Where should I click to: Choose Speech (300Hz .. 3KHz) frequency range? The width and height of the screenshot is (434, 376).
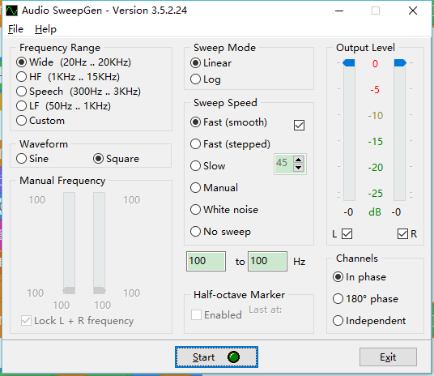(x=79, y=91)
